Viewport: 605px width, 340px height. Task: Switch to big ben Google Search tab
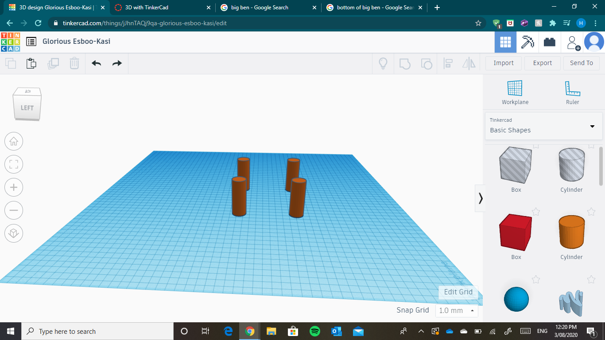pyautogui.click(x=268, y=8)
